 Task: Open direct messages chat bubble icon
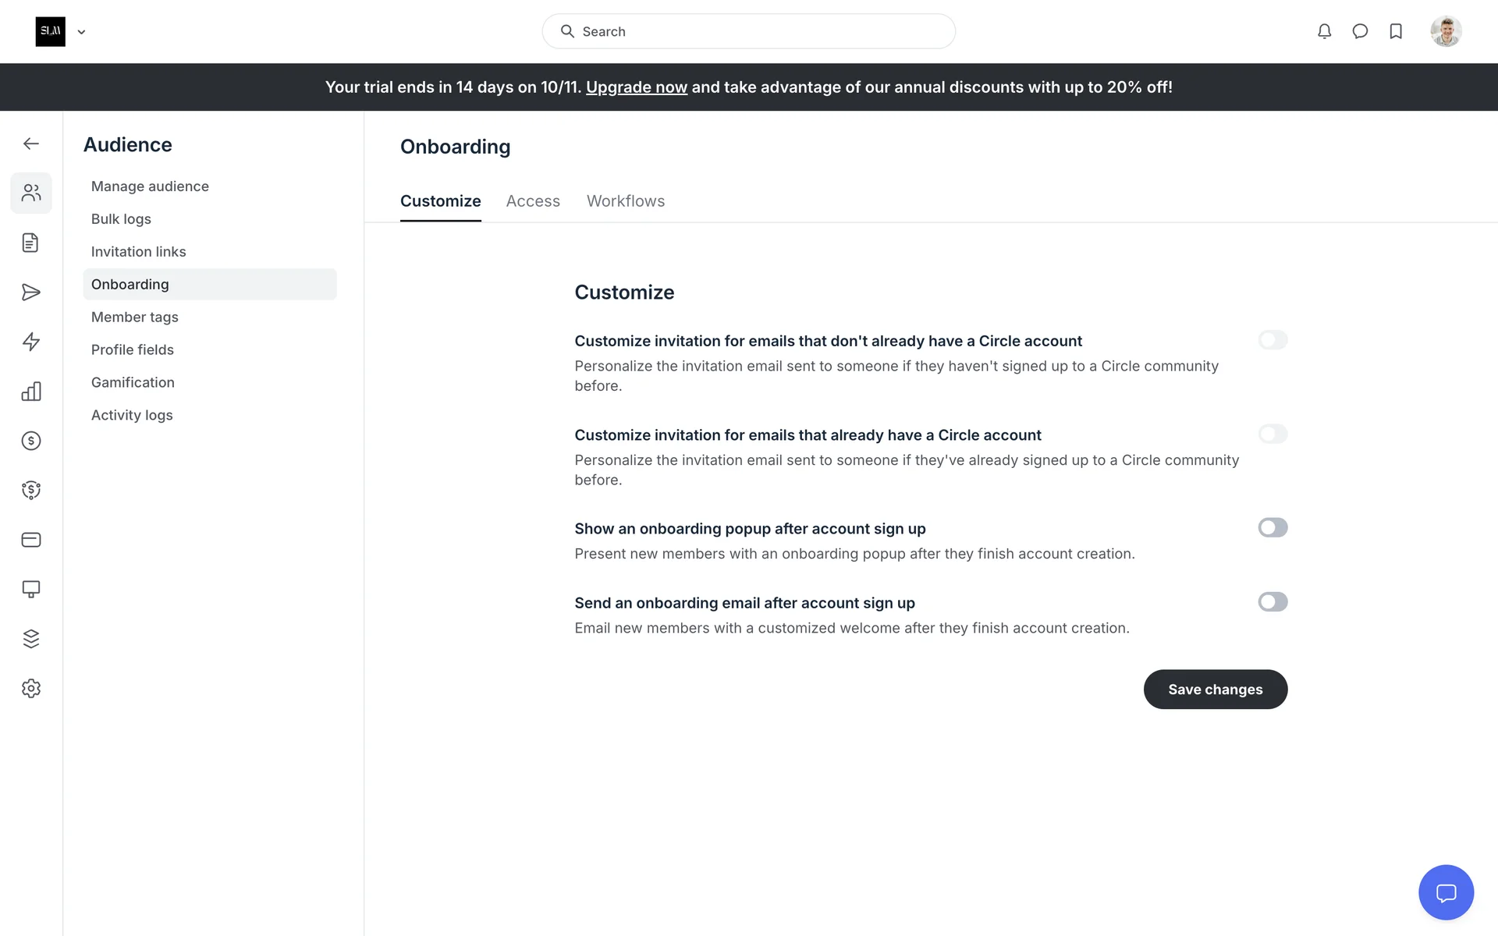(1360, 31)
